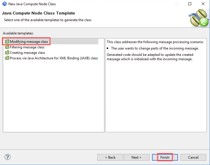
Task: Select Process via JAXB class template
Action: pos(54,58)
